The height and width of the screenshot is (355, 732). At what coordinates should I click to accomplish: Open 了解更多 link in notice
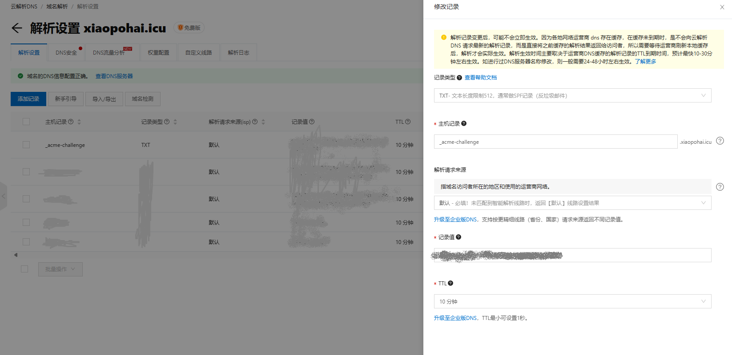click(645, 62)
